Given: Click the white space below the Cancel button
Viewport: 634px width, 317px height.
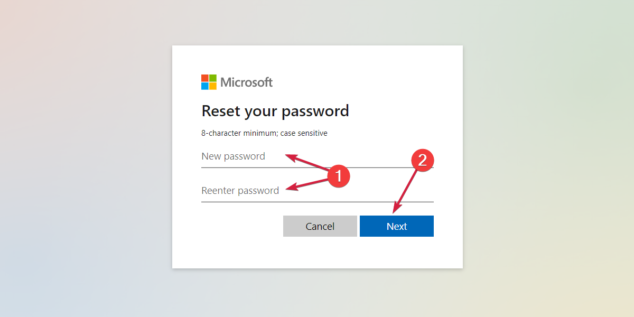Looking at the screenshot, I should [320, 253].
